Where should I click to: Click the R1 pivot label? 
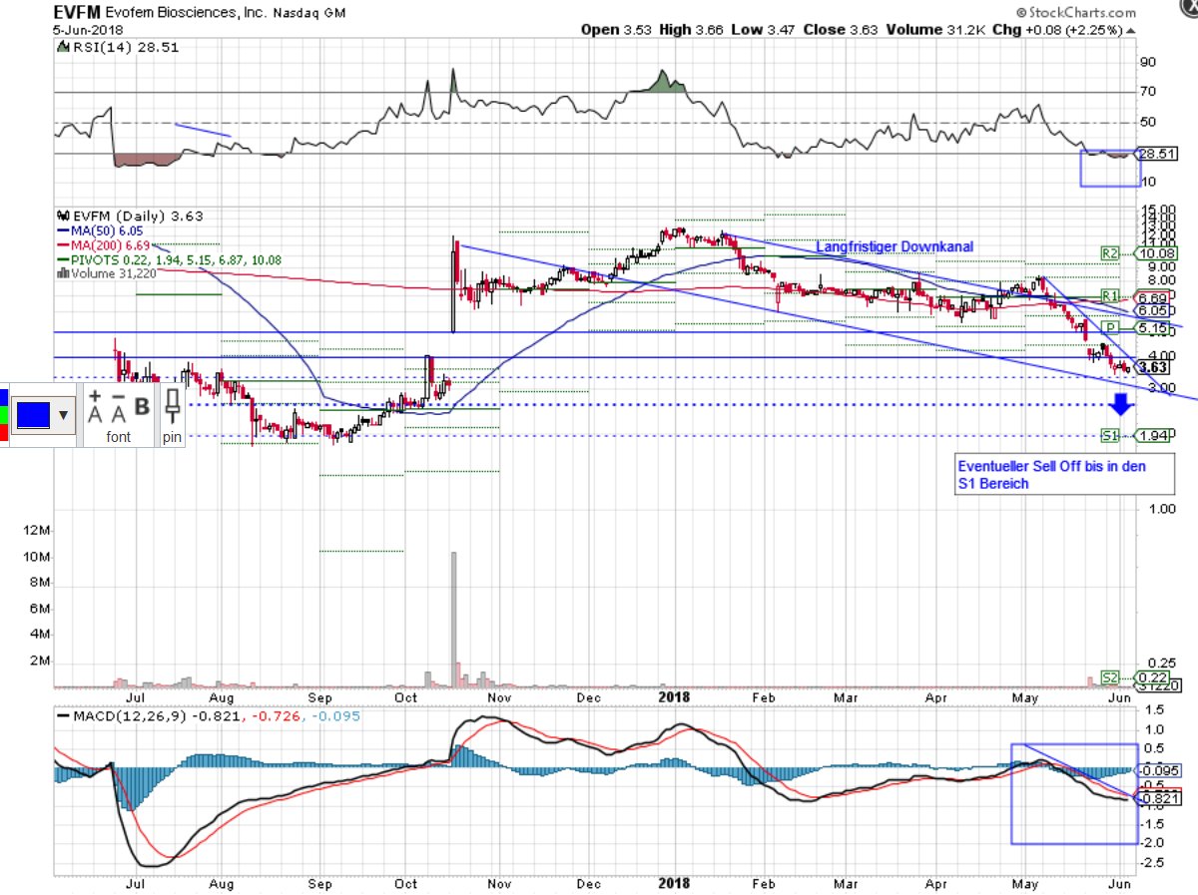[x=1110, y=296]
